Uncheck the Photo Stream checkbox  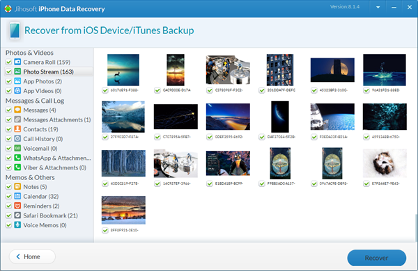coord(8,72)
